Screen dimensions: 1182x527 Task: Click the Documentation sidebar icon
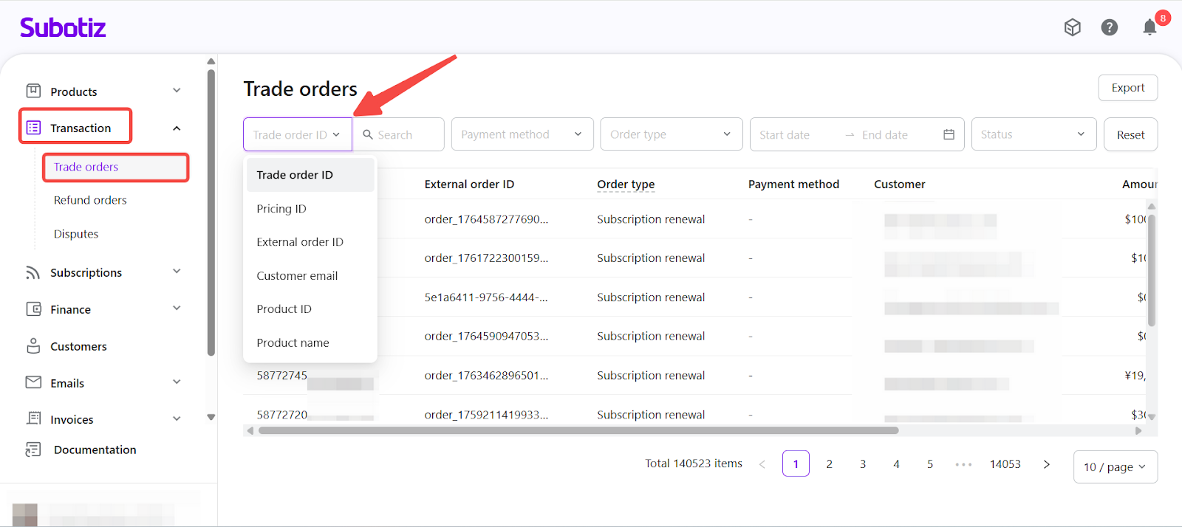33,449
